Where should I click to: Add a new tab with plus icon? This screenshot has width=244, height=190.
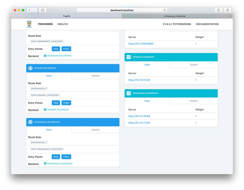pyautogui.click(x=231, y=16)
